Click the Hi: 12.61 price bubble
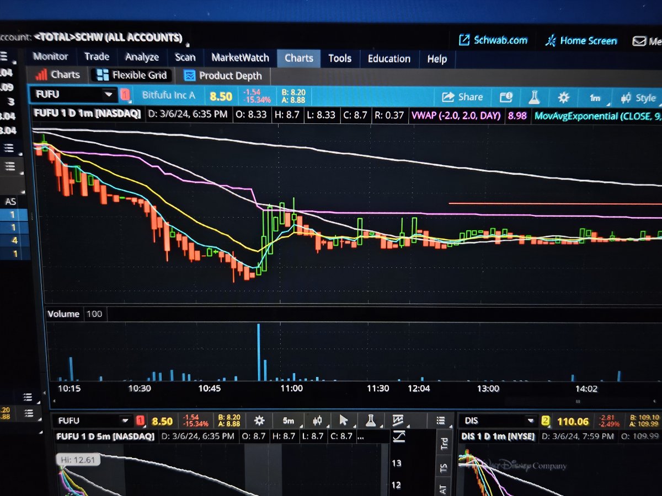Image resolution: width=662 pixels, height=496 pixels. (77, 460)
